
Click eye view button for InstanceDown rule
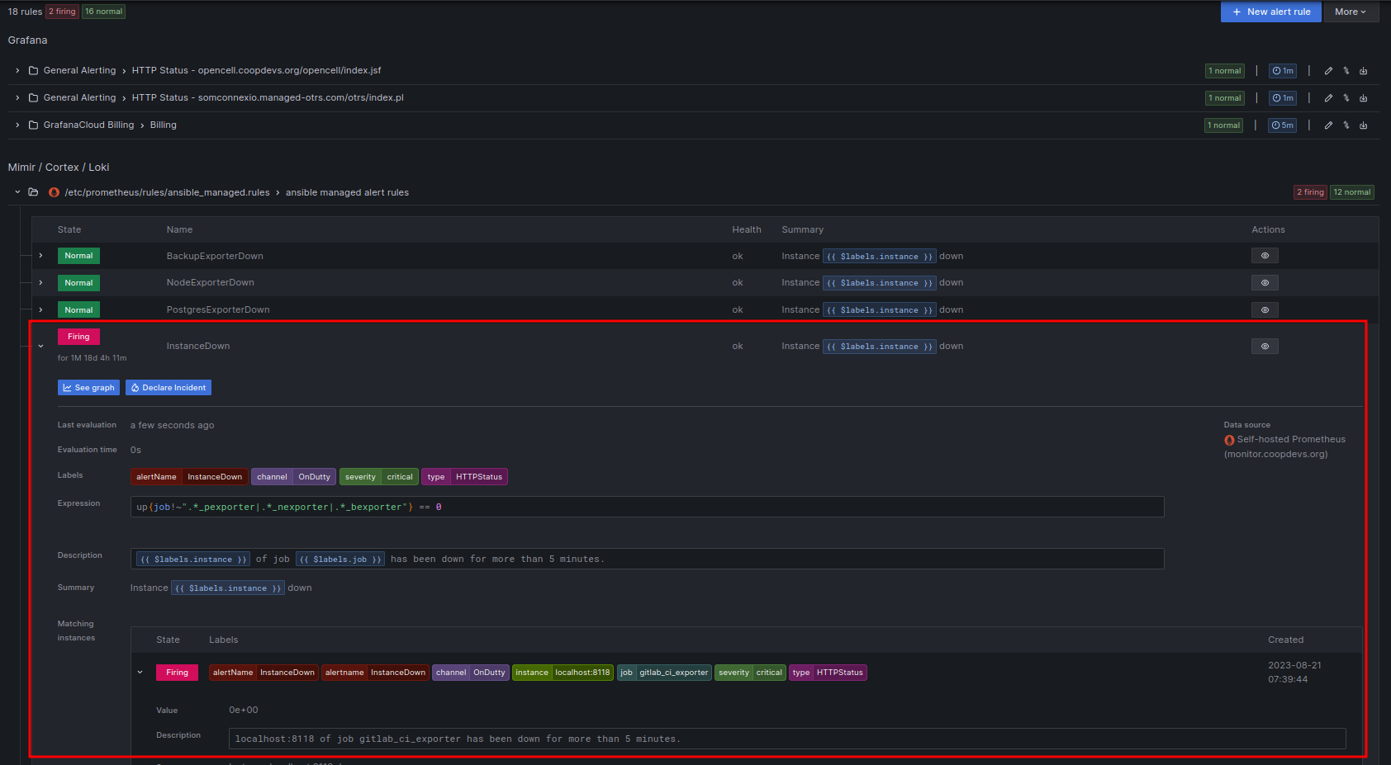coord(1264,347)
